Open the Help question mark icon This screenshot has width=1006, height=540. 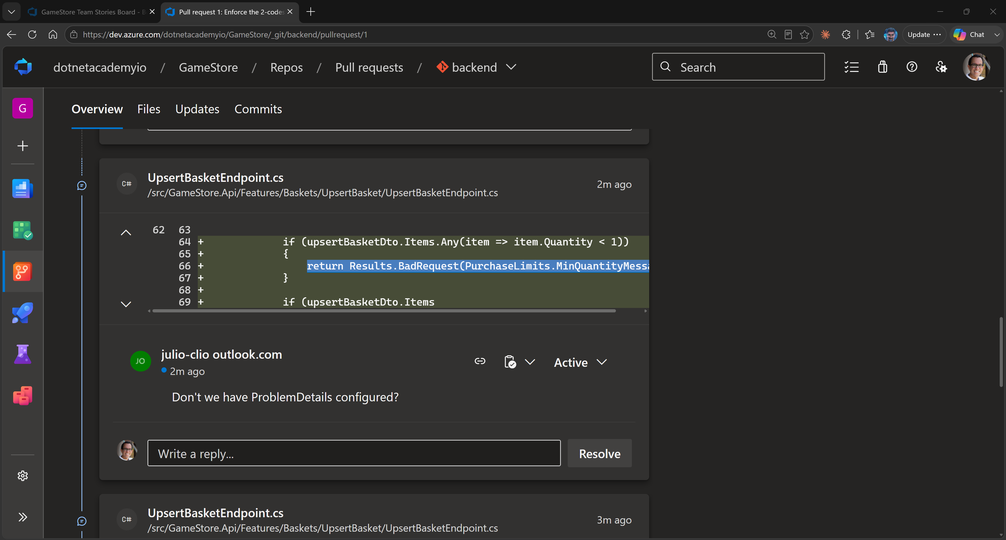(x=912, y=67)
